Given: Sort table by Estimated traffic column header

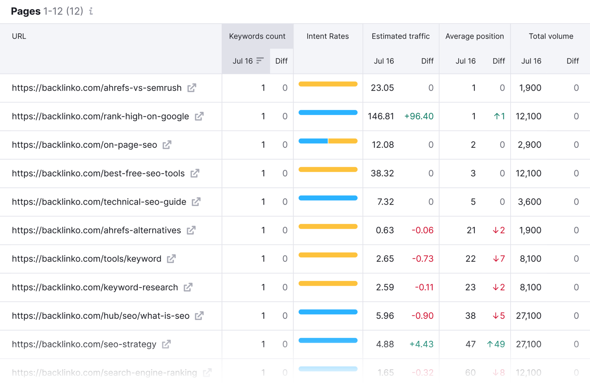Looking at the screenshot, I should pos(400,36).
